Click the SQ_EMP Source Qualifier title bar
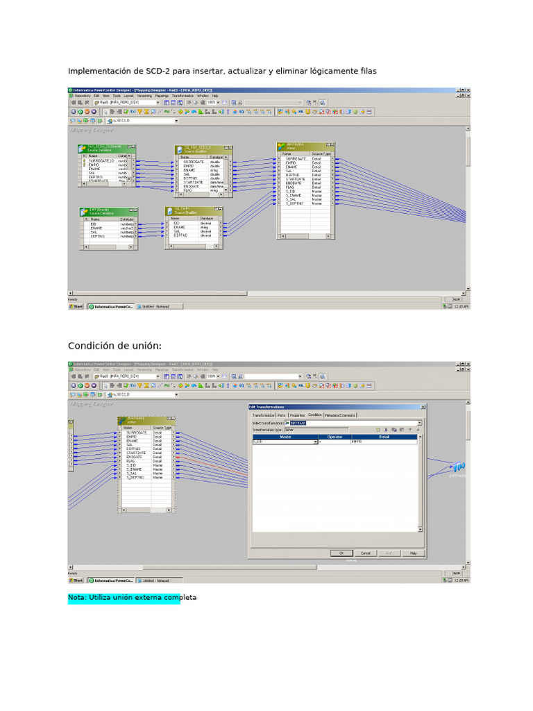This screenshot has width=533, height=711. tap(194, 211)
